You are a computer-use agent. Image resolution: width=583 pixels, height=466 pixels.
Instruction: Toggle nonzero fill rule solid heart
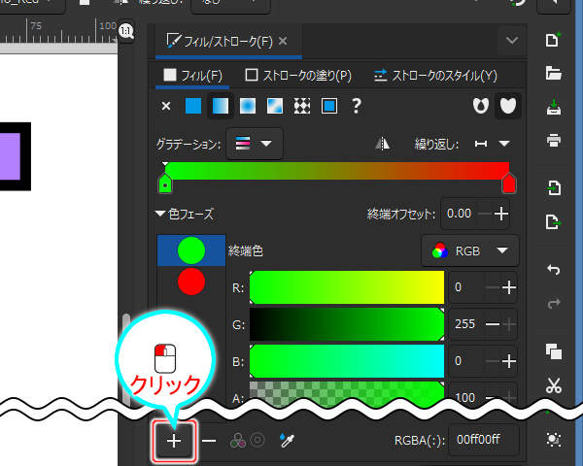[508, 106]
